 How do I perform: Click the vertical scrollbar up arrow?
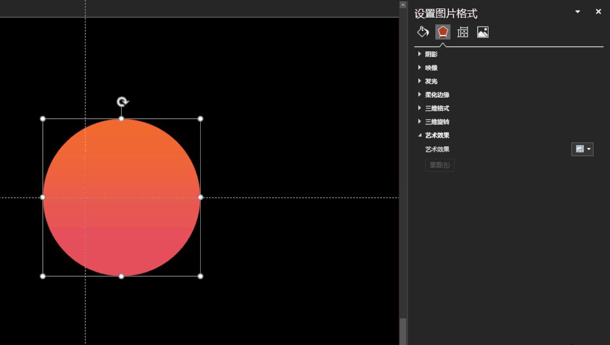pos(403,5)
